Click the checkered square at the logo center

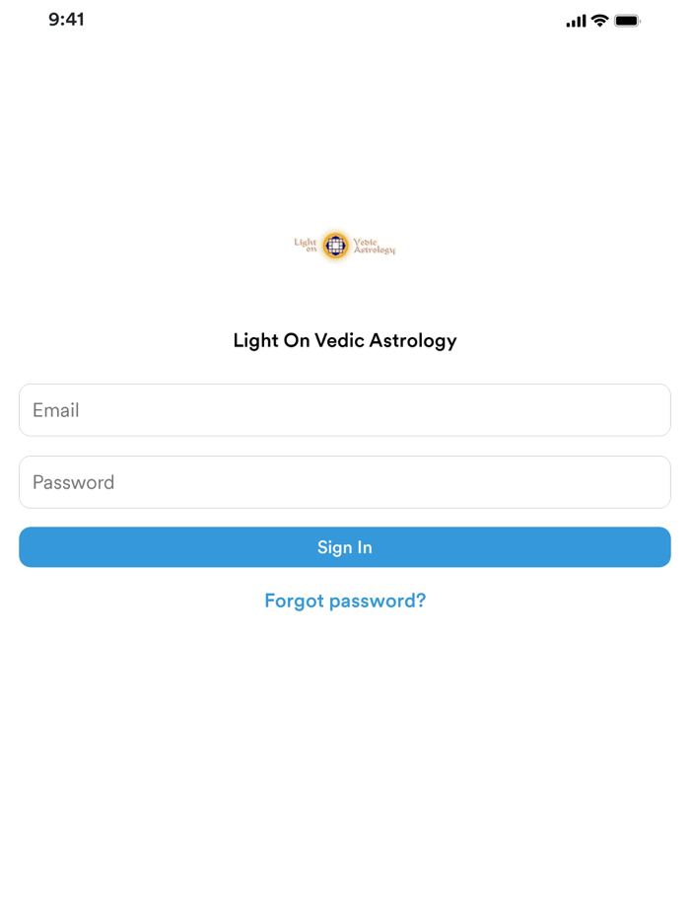[335, 244]
